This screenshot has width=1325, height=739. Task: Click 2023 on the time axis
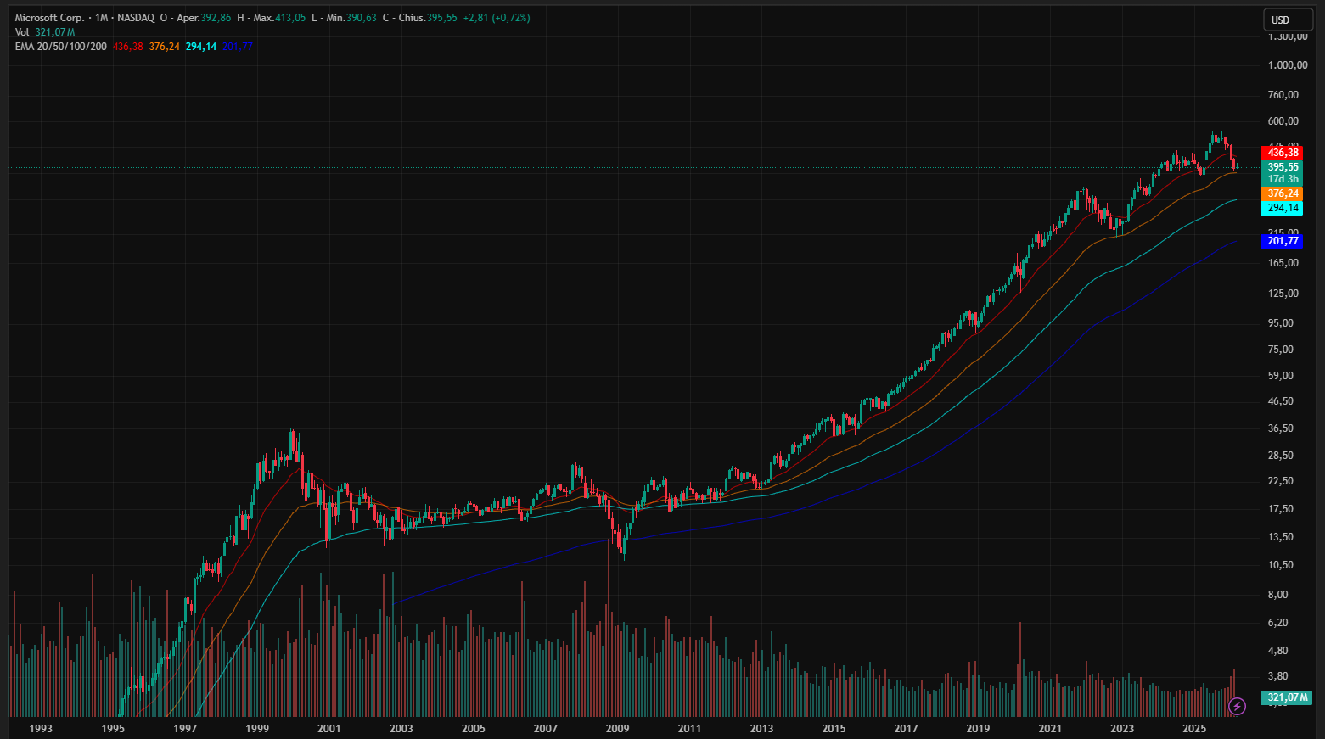1122,728
